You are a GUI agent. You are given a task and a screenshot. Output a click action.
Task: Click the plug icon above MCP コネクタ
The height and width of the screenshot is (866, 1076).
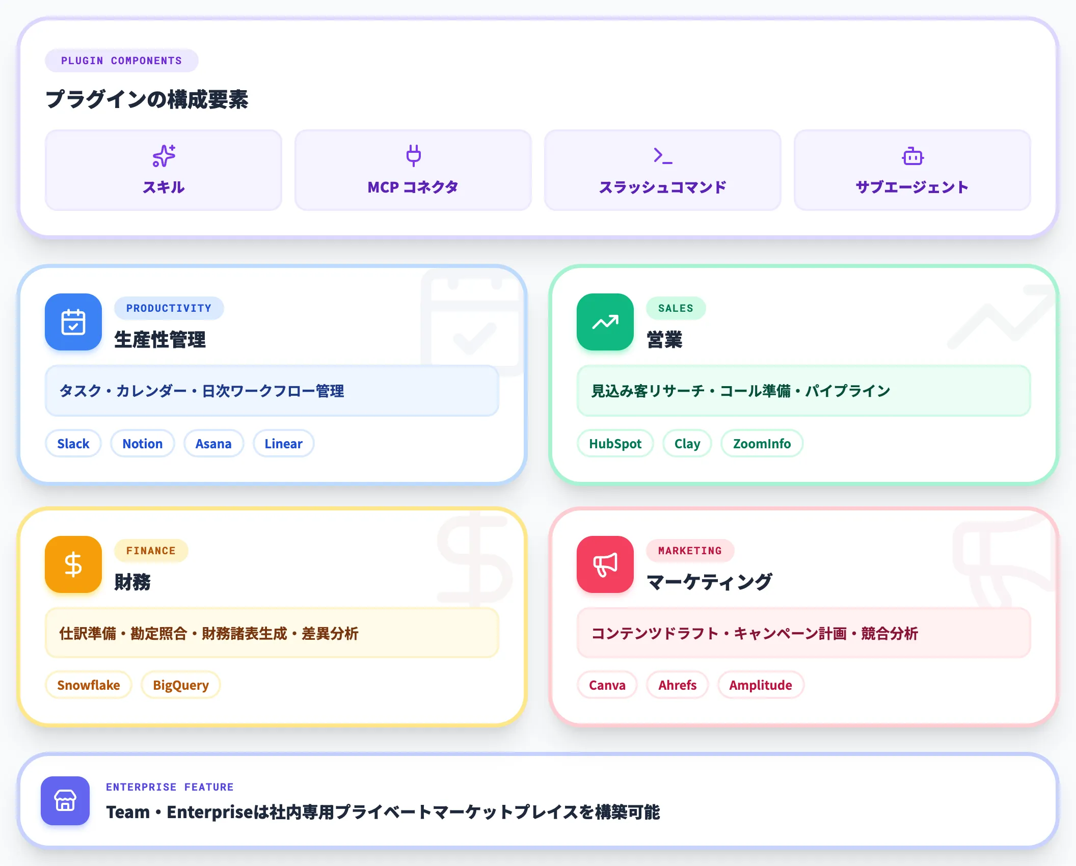413,156
